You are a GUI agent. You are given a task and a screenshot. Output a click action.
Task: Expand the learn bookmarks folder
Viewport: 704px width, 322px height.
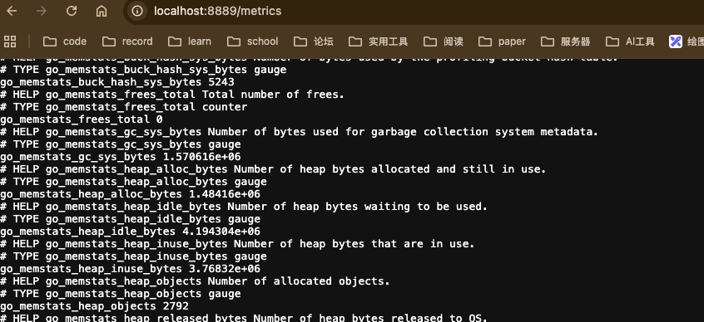tap(190, 41)
